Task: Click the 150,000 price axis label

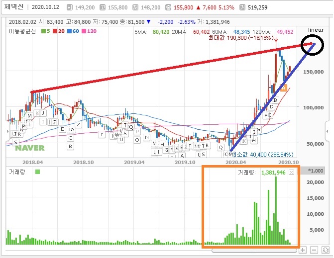Action: point(313,72)
